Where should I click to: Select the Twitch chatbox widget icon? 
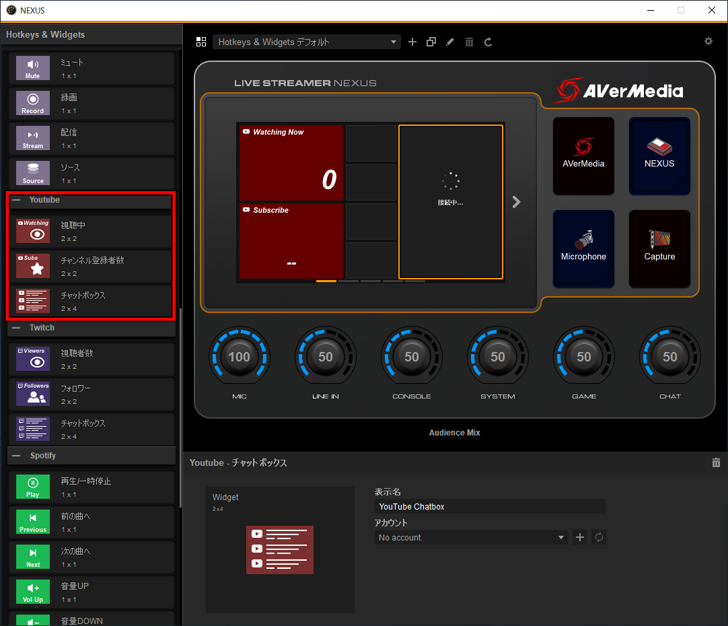pyautogui.click(x=32, y=429)
